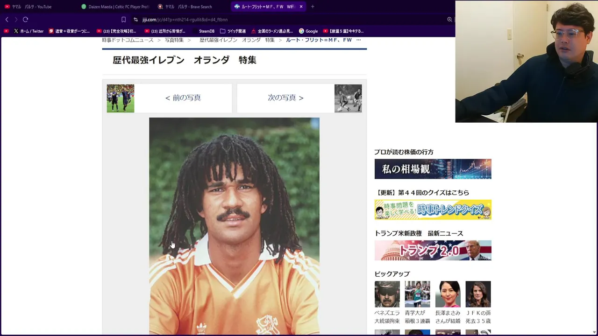Go to next photo via 次の写真 ＞

(x=285, y=98)
